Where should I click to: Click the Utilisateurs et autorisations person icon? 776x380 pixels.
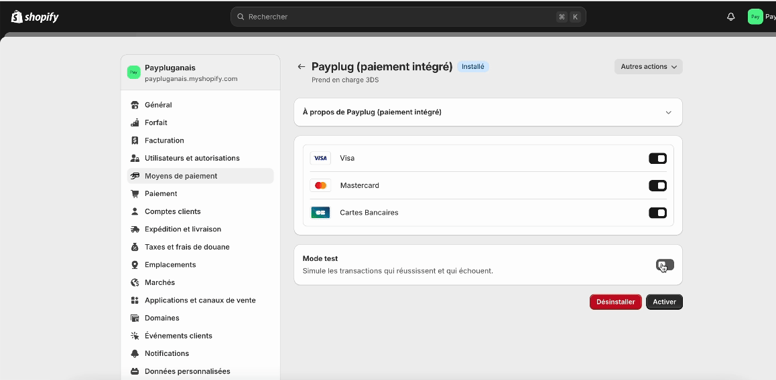(x=135, y=158)
